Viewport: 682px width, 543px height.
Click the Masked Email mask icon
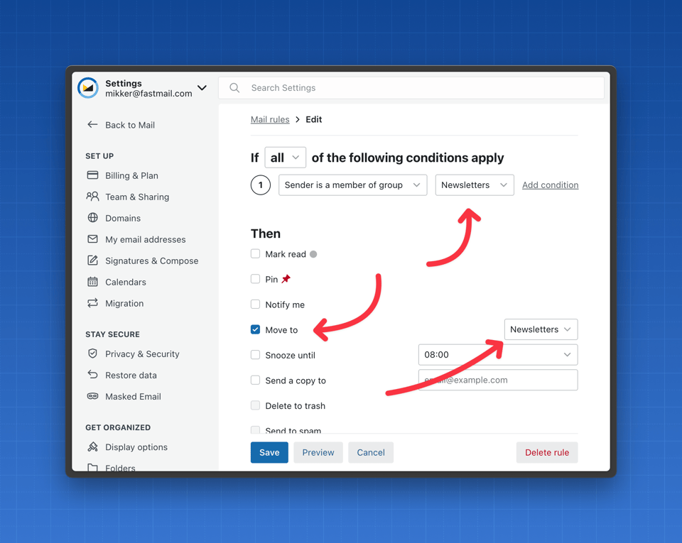pos(92,396)
